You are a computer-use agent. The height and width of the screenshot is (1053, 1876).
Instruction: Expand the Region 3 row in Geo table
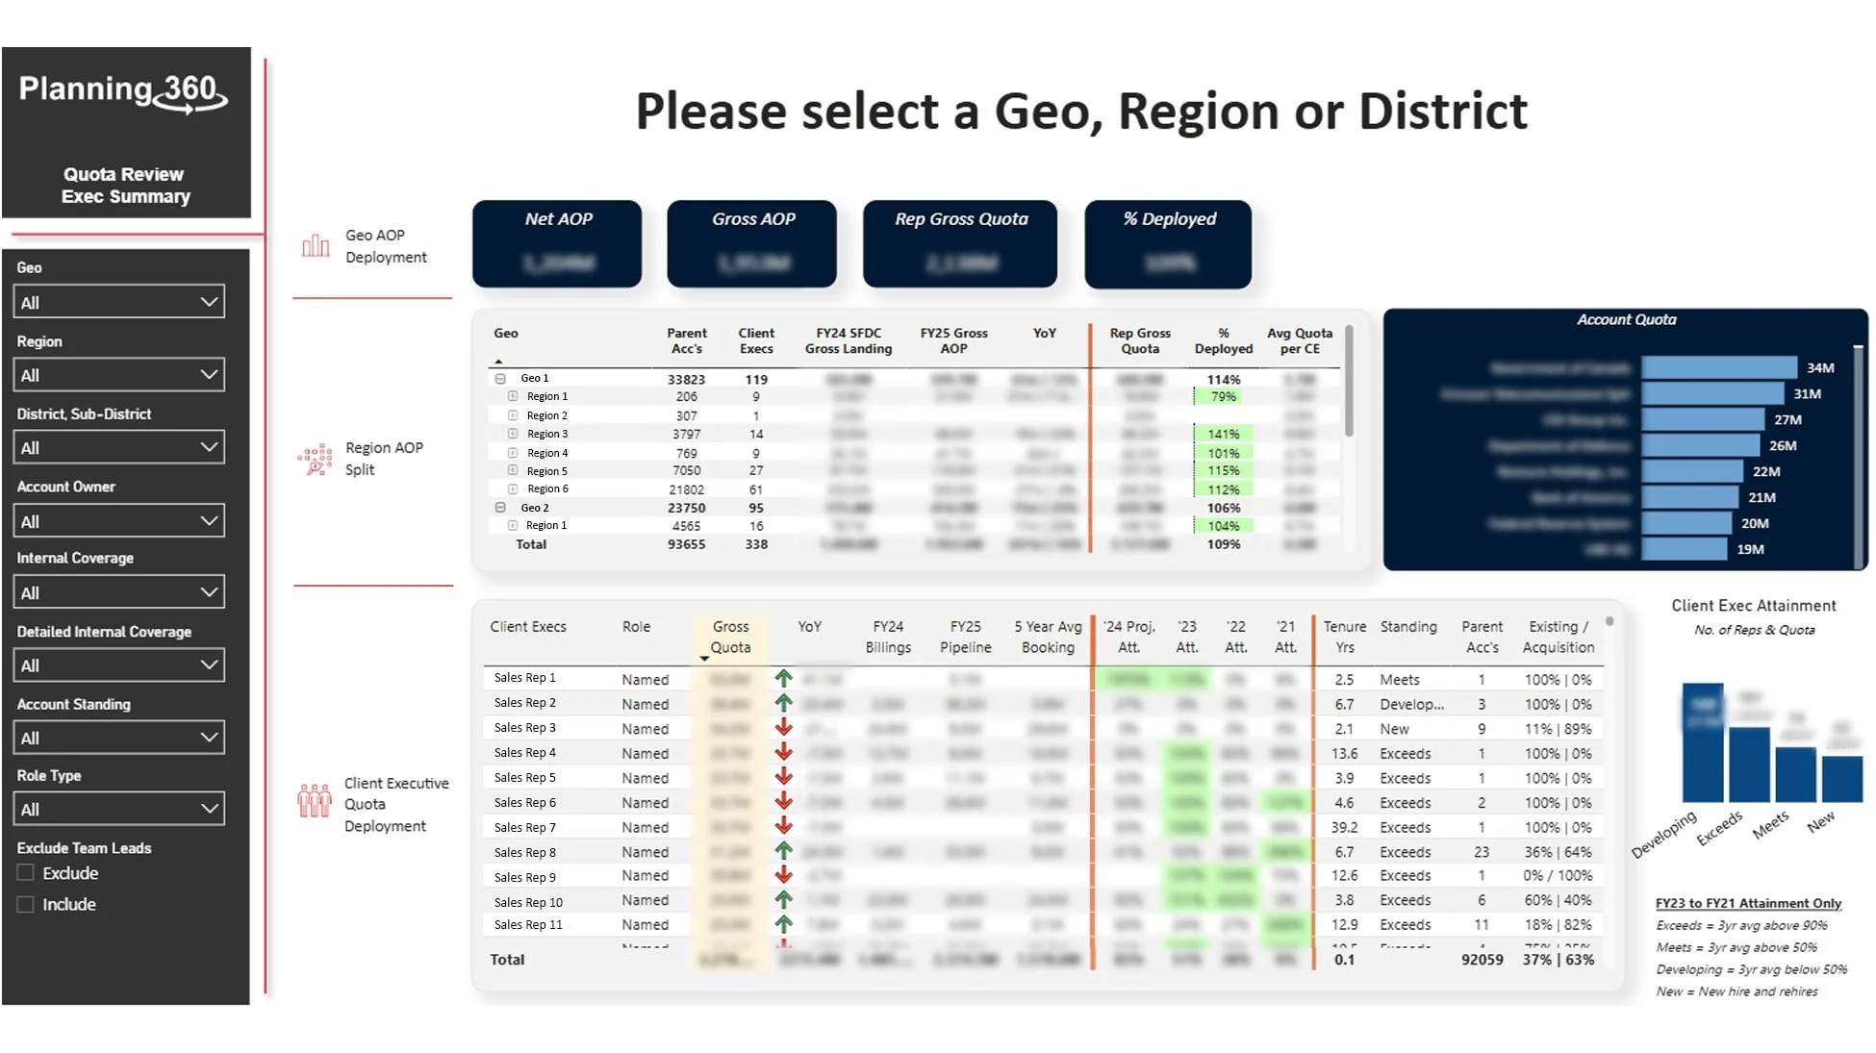(x=513, y=434)
